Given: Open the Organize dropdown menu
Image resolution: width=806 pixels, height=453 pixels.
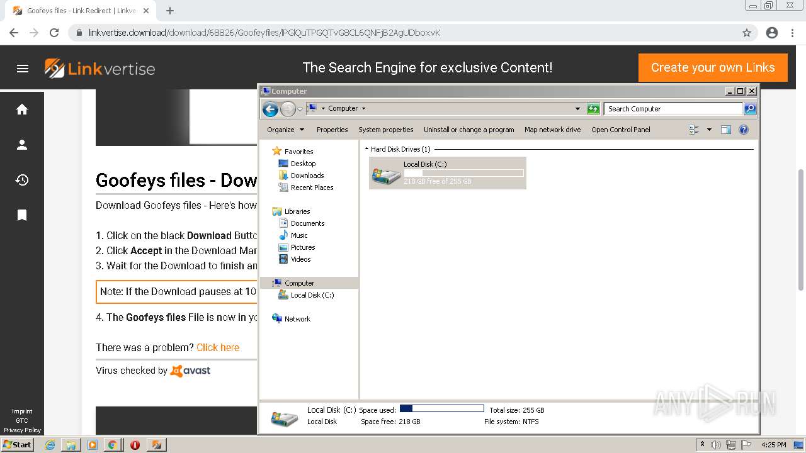Looking at the screenshot, I should point(286,130).
